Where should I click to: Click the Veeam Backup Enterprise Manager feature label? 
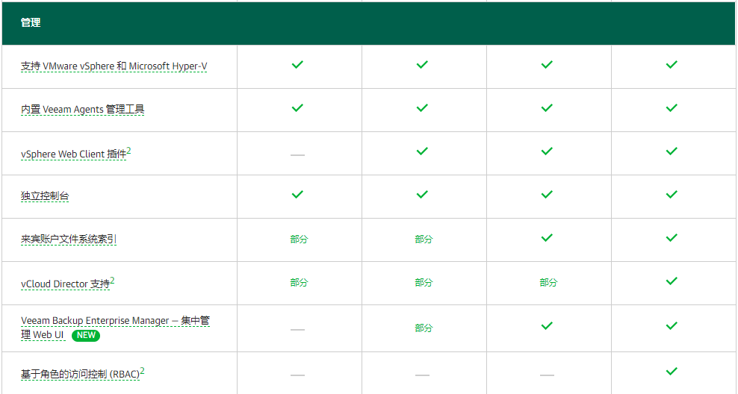point(115,328)
